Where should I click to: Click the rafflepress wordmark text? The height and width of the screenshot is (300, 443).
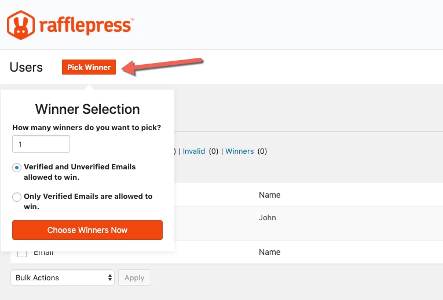87,26
